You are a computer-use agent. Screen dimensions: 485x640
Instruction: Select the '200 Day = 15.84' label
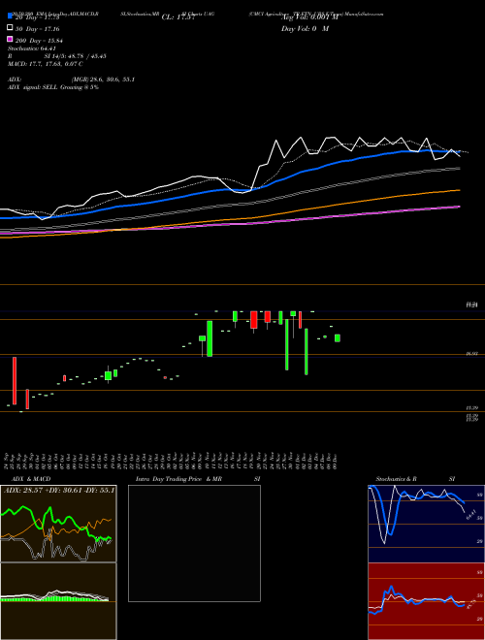pyautogui.click(x=39, y=41)
